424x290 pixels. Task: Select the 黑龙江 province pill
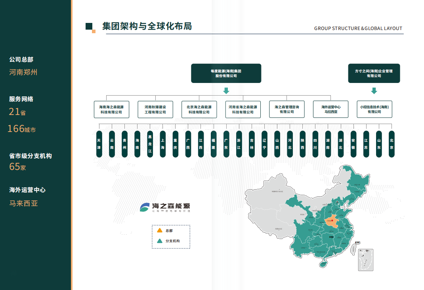pyautogui.click(x=150, y=144)
